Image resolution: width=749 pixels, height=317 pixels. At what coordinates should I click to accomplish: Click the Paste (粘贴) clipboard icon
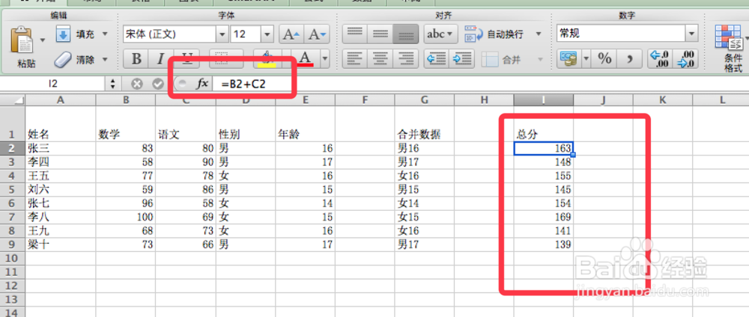coord(22,40)
